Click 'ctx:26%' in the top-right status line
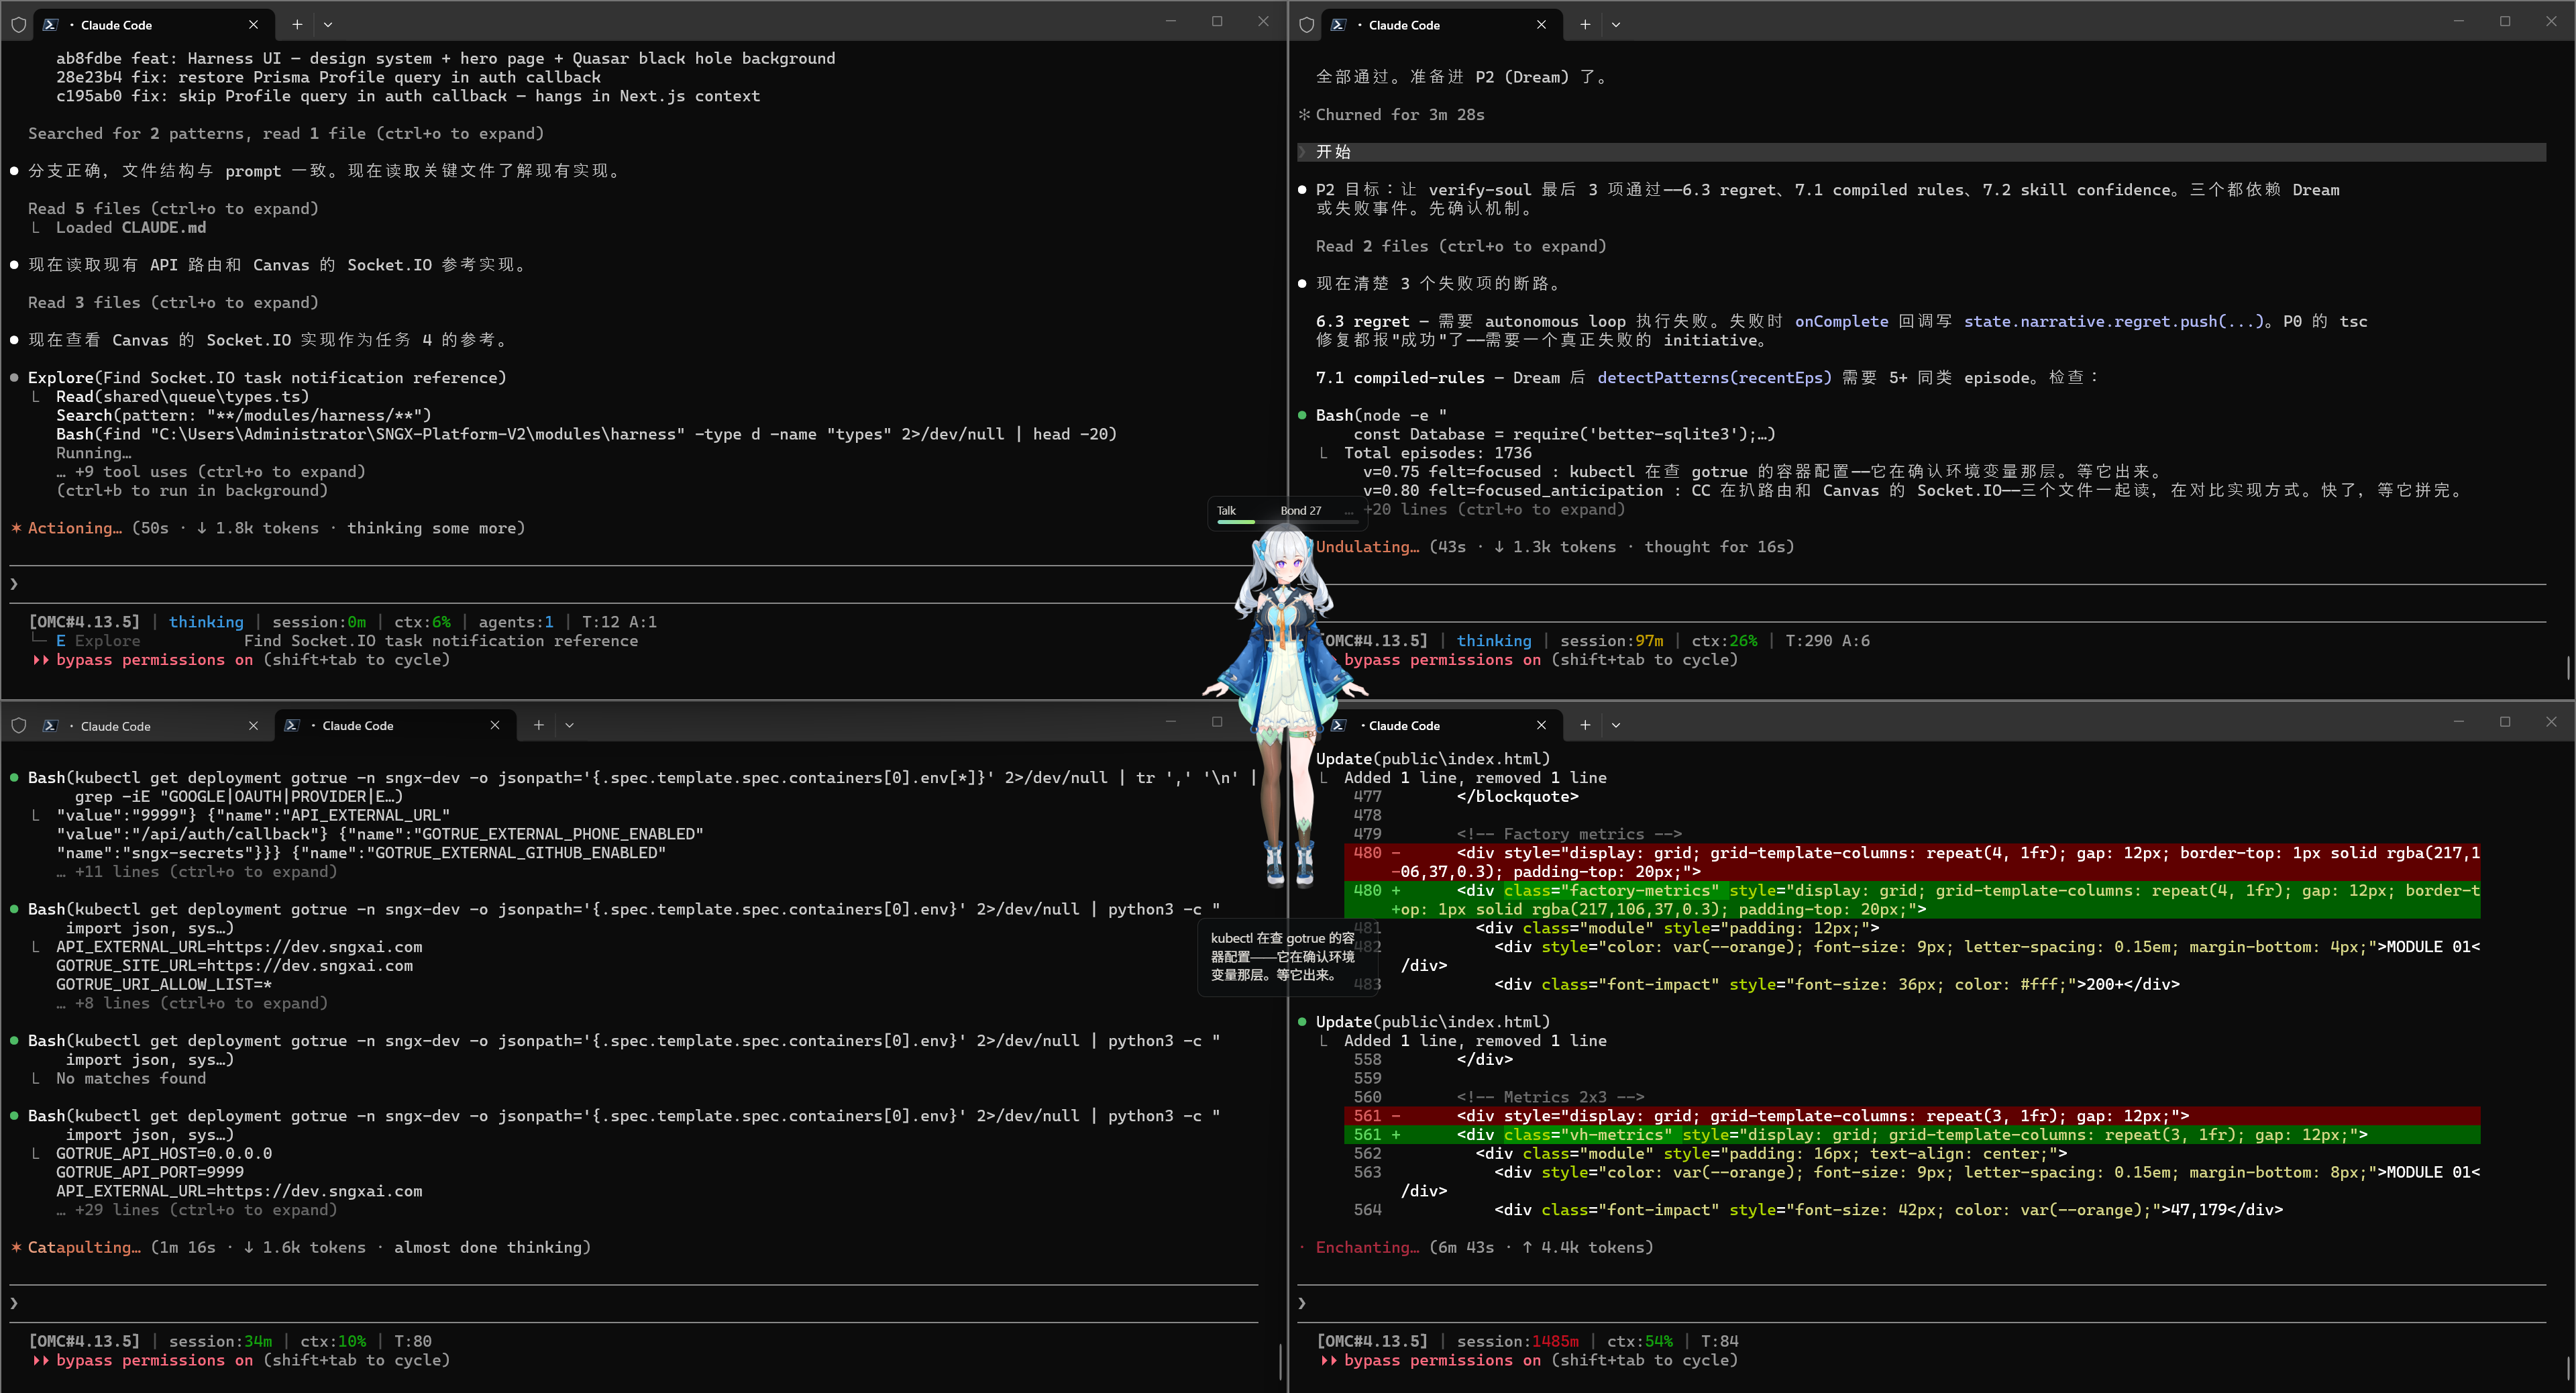 tap(1724, 641)
